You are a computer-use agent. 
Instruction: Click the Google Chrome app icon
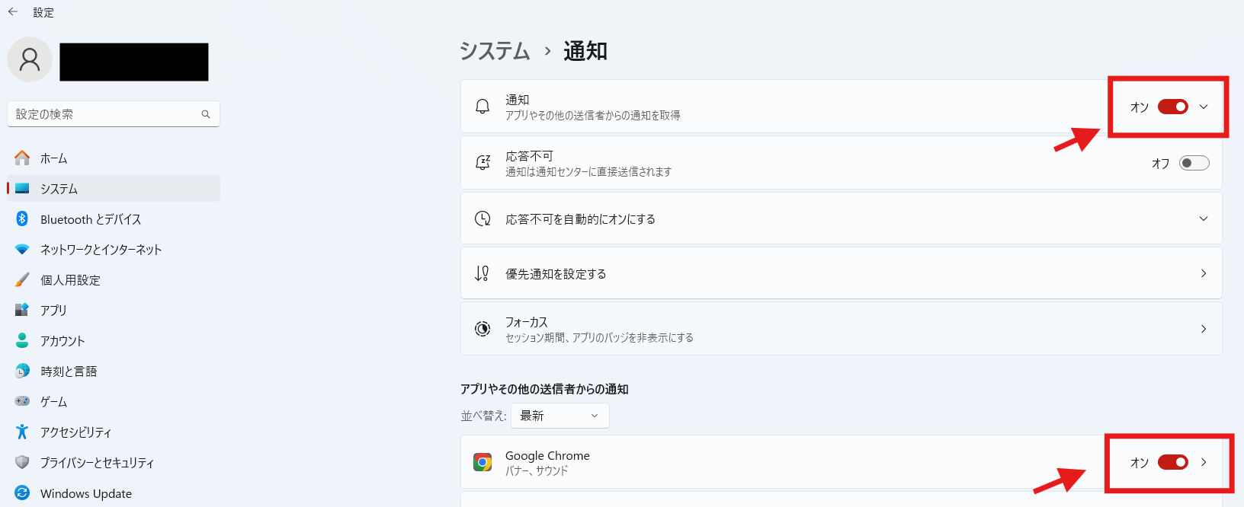tap(483, 462)
